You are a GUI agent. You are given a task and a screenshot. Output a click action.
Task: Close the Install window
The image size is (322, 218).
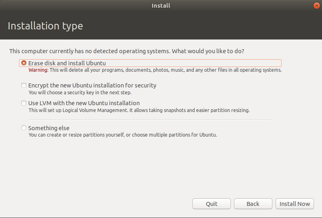(x=317, y=6)
